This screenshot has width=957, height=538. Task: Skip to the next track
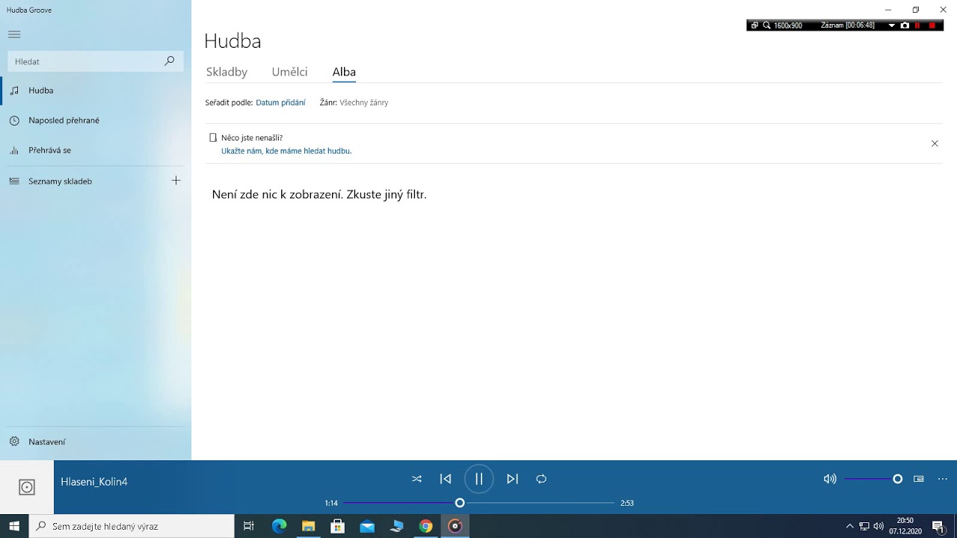512,479
